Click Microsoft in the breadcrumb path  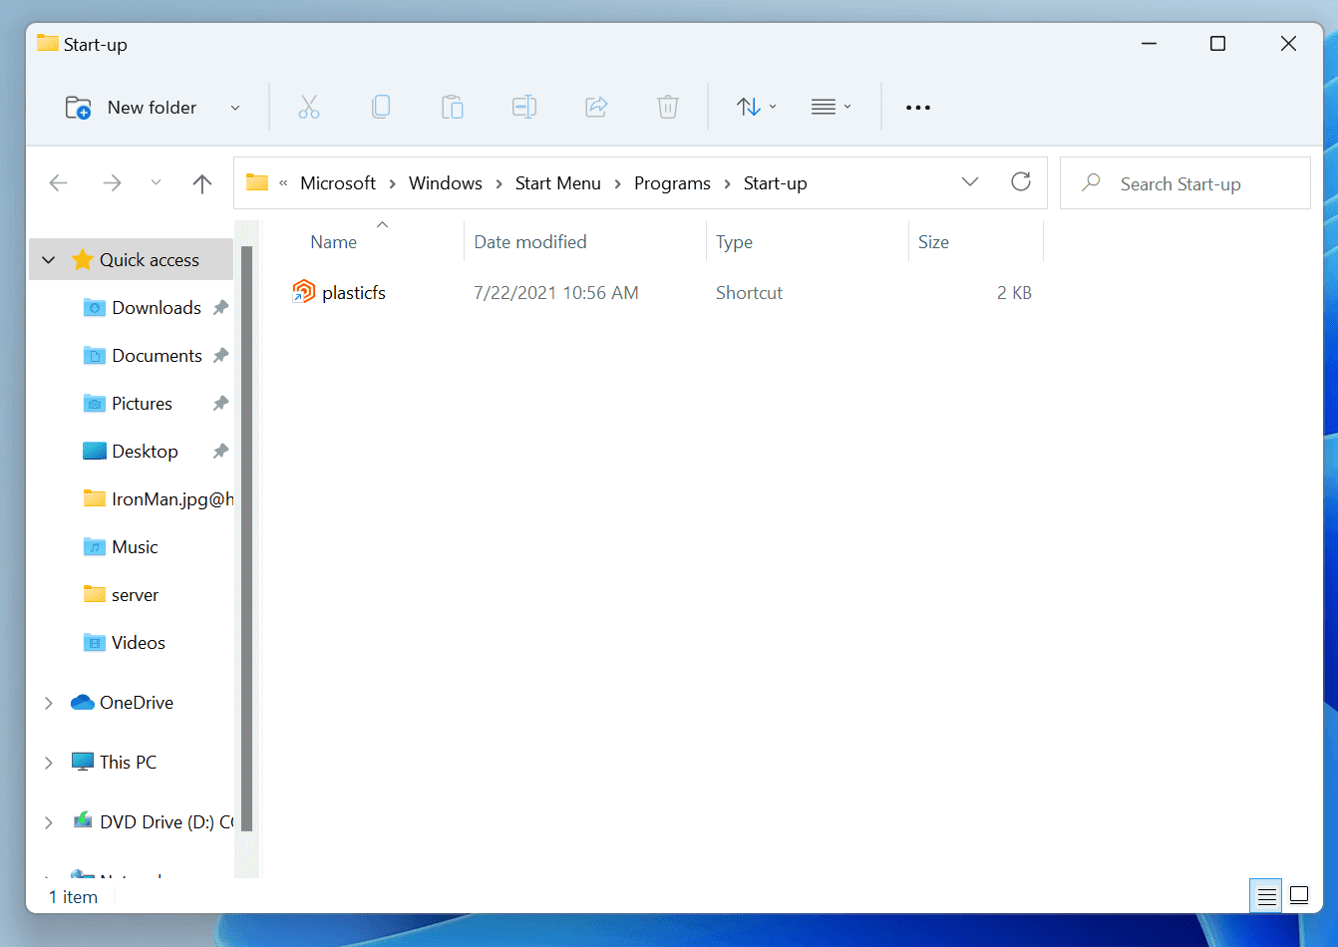338,183
